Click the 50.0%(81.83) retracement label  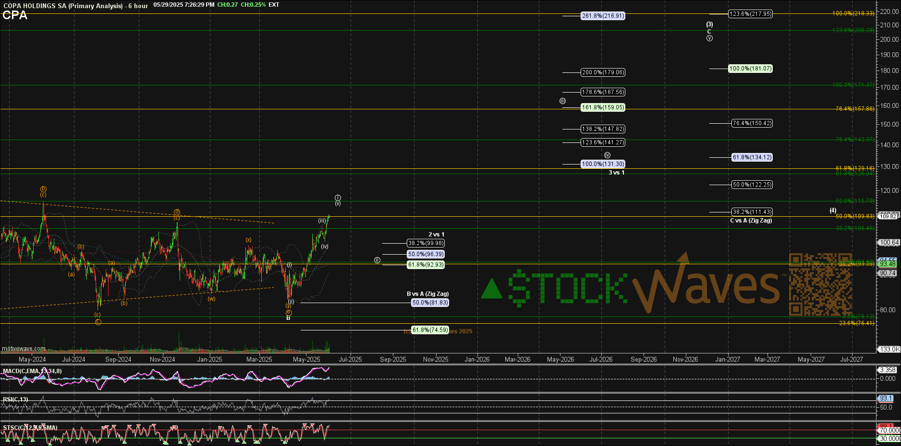pos(430,303)
